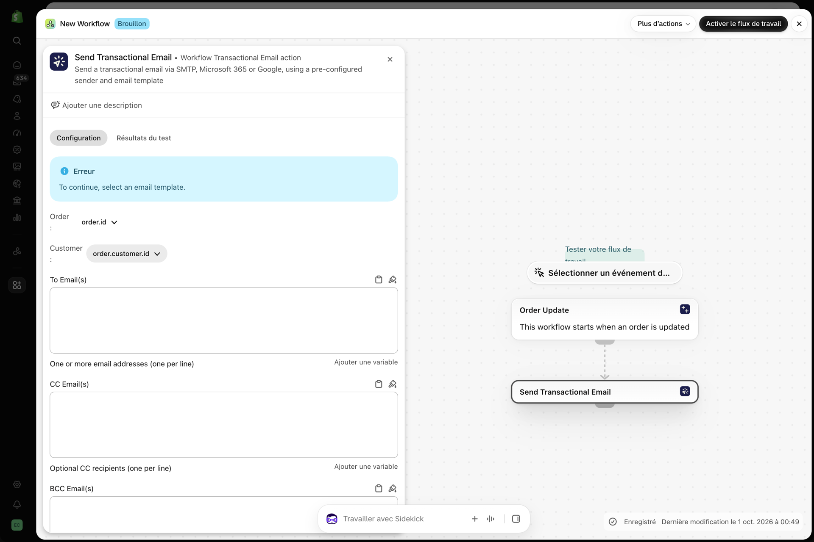Image resolution: width=814 pixels, height=542 pixels.
Task: Expand the order.customer.id dropdown
Action: (x=126, y=254)
